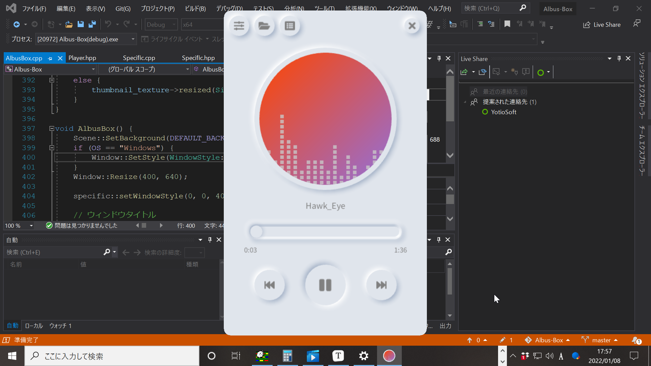
Task: Switch to the Specific.cpp tab
Action: (139, 58)
